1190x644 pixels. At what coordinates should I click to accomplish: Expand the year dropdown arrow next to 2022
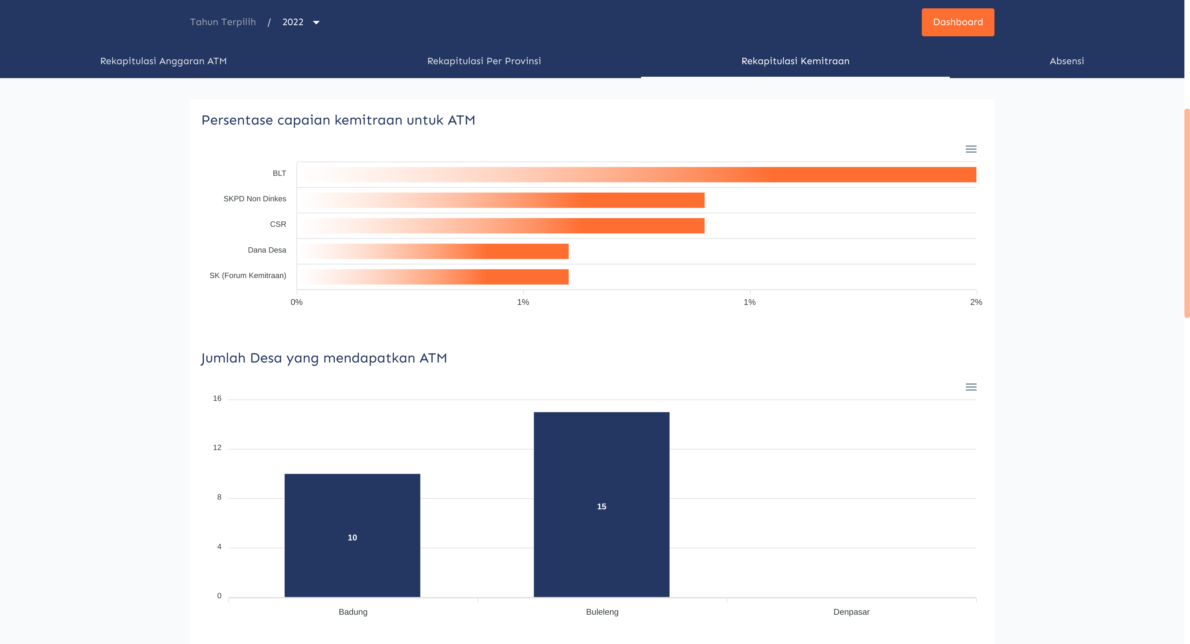tap(316, 23)
